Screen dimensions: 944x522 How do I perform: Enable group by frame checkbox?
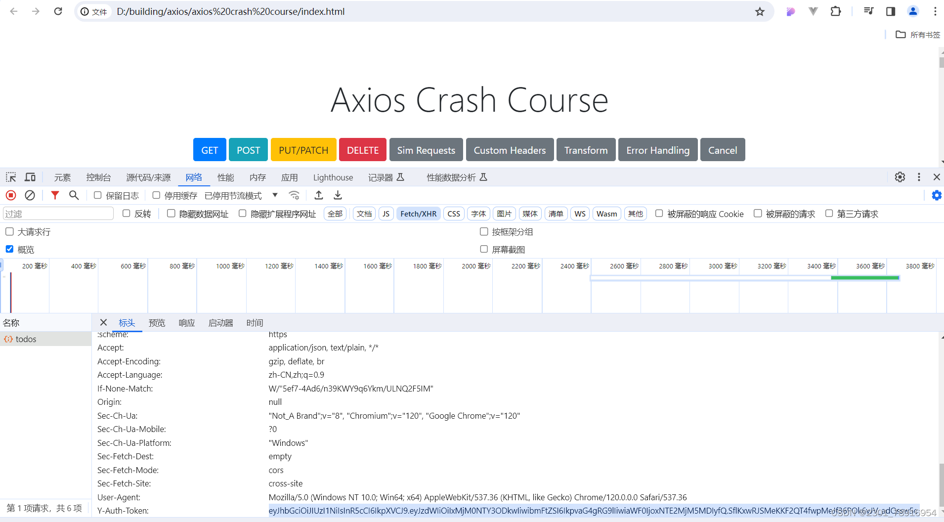484,231
